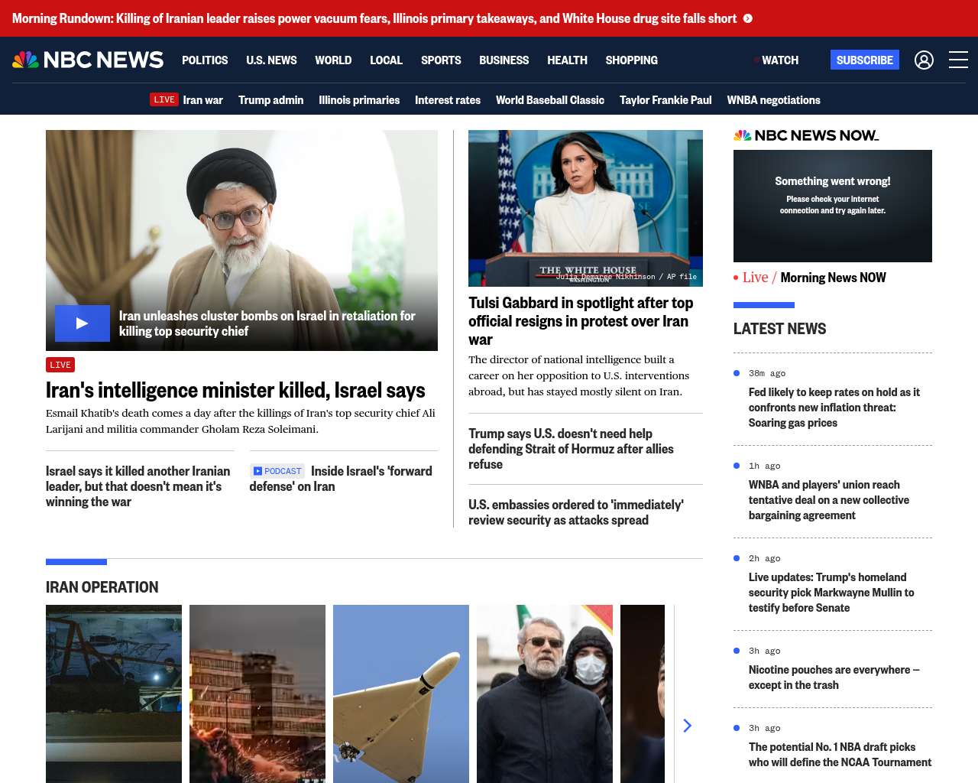Viewport: 978px width, 783px height.
Task: Open the hamburger menu icon
Action: tap(958, 60)
